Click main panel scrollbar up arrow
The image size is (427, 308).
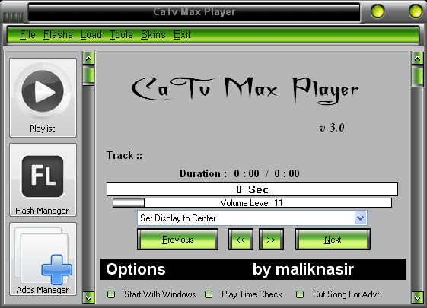tap(417, 59)
